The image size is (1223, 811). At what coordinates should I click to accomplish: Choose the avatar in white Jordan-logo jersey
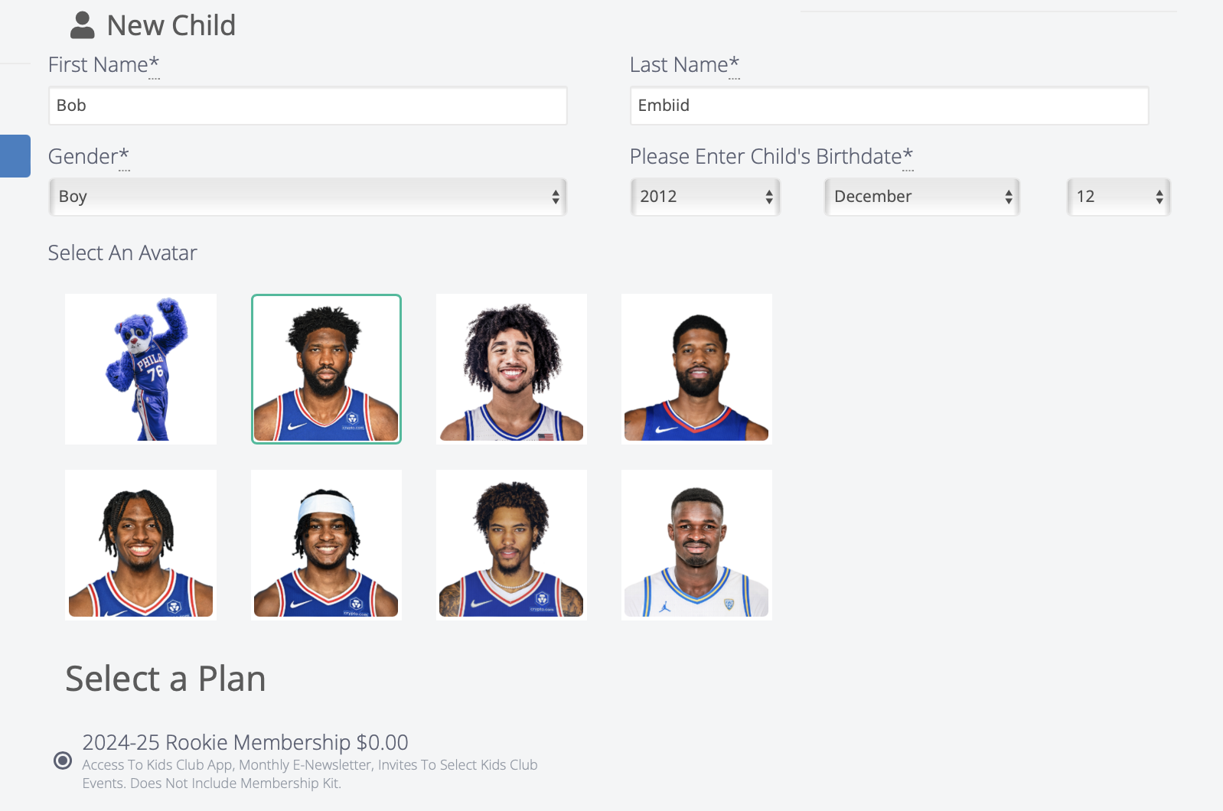tap(696, 545)
